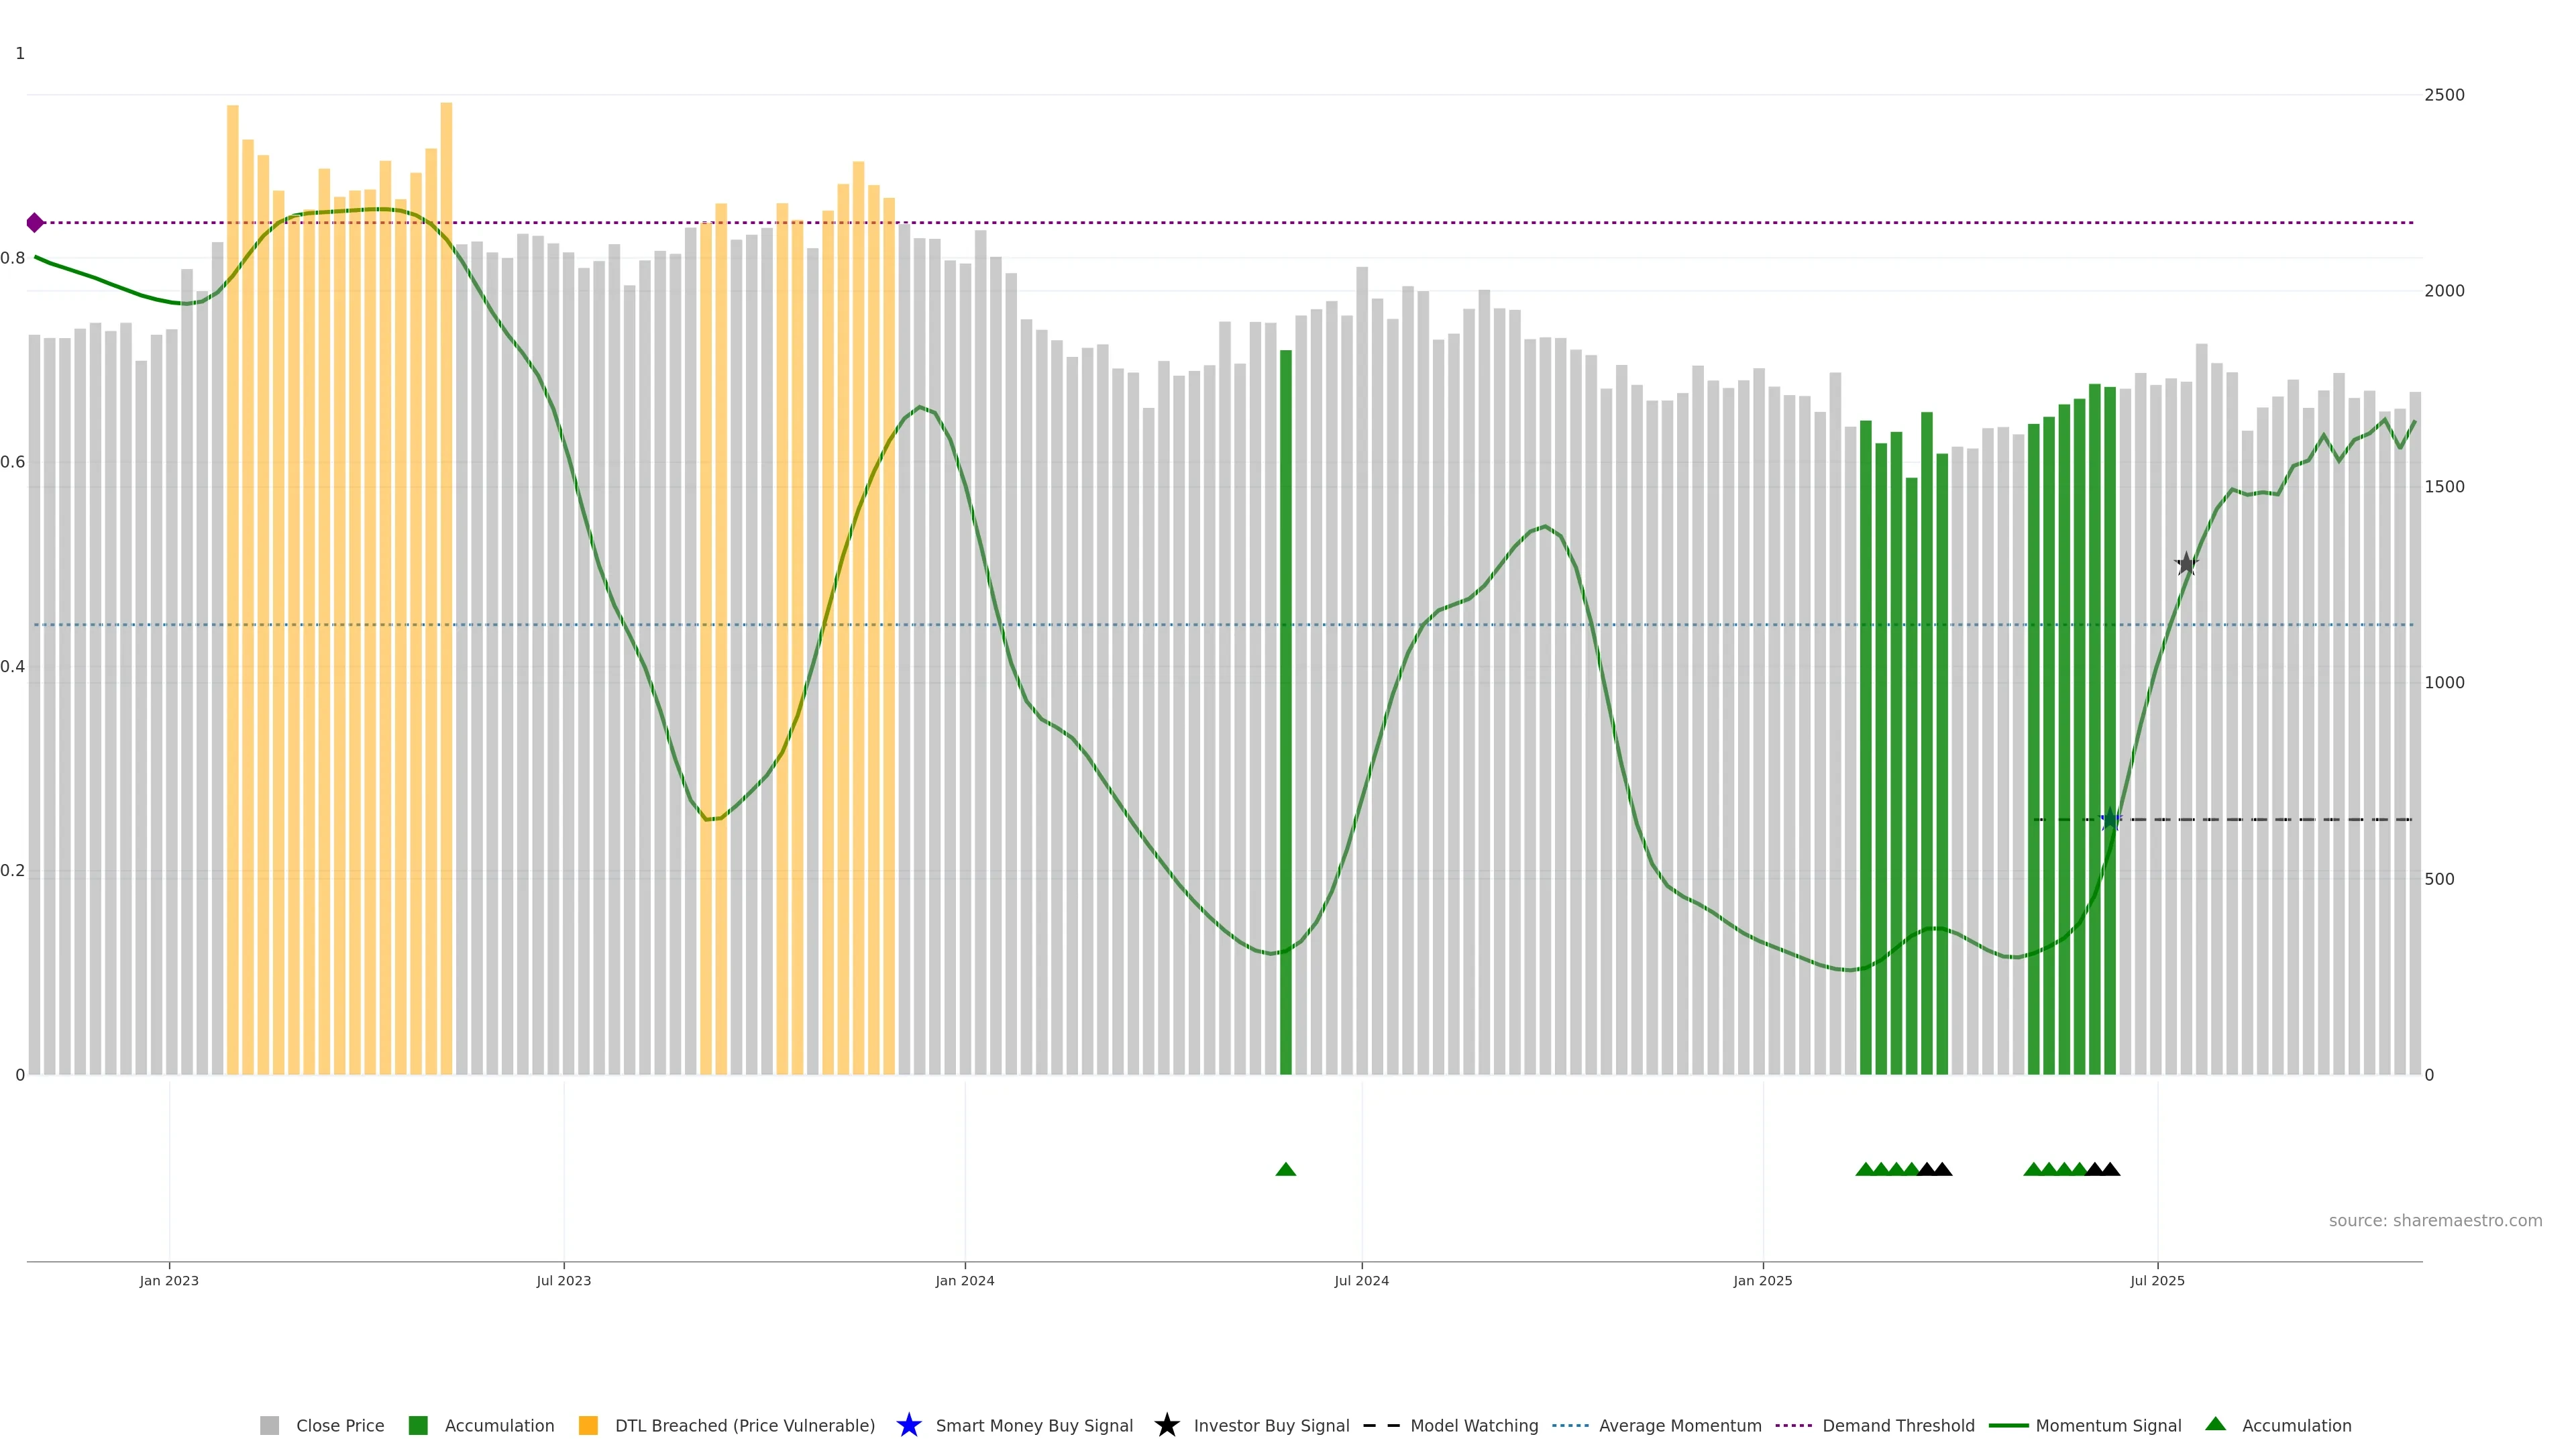Hide the Average Momentum series via legend
Image resolution: width=2576 pixels, height=1449 pixels.
1679,1426
